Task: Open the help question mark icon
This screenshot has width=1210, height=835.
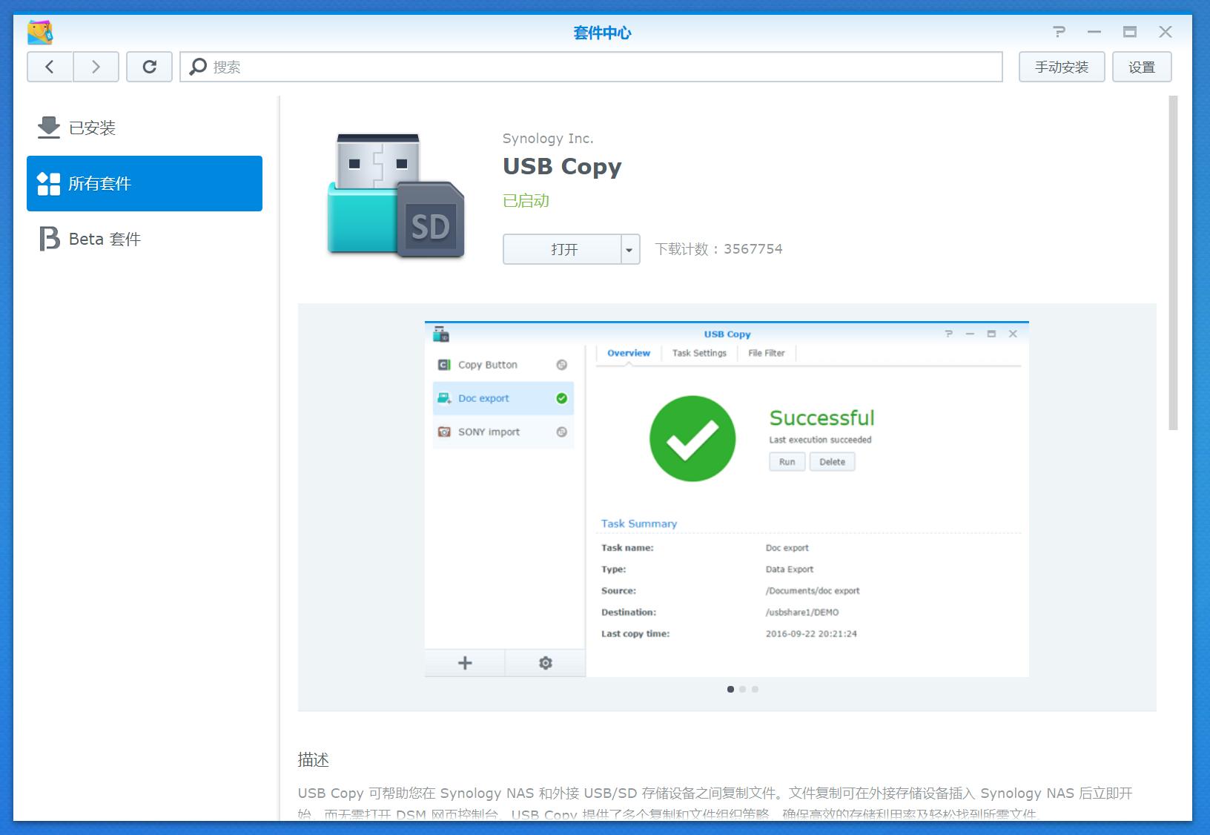Action: pos(1059,32)
